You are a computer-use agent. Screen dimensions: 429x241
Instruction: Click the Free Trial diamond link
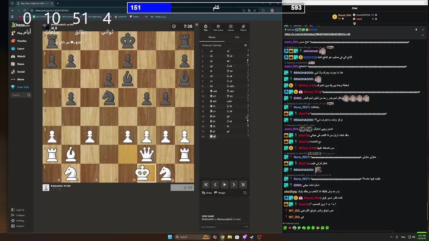click(20, 87)
